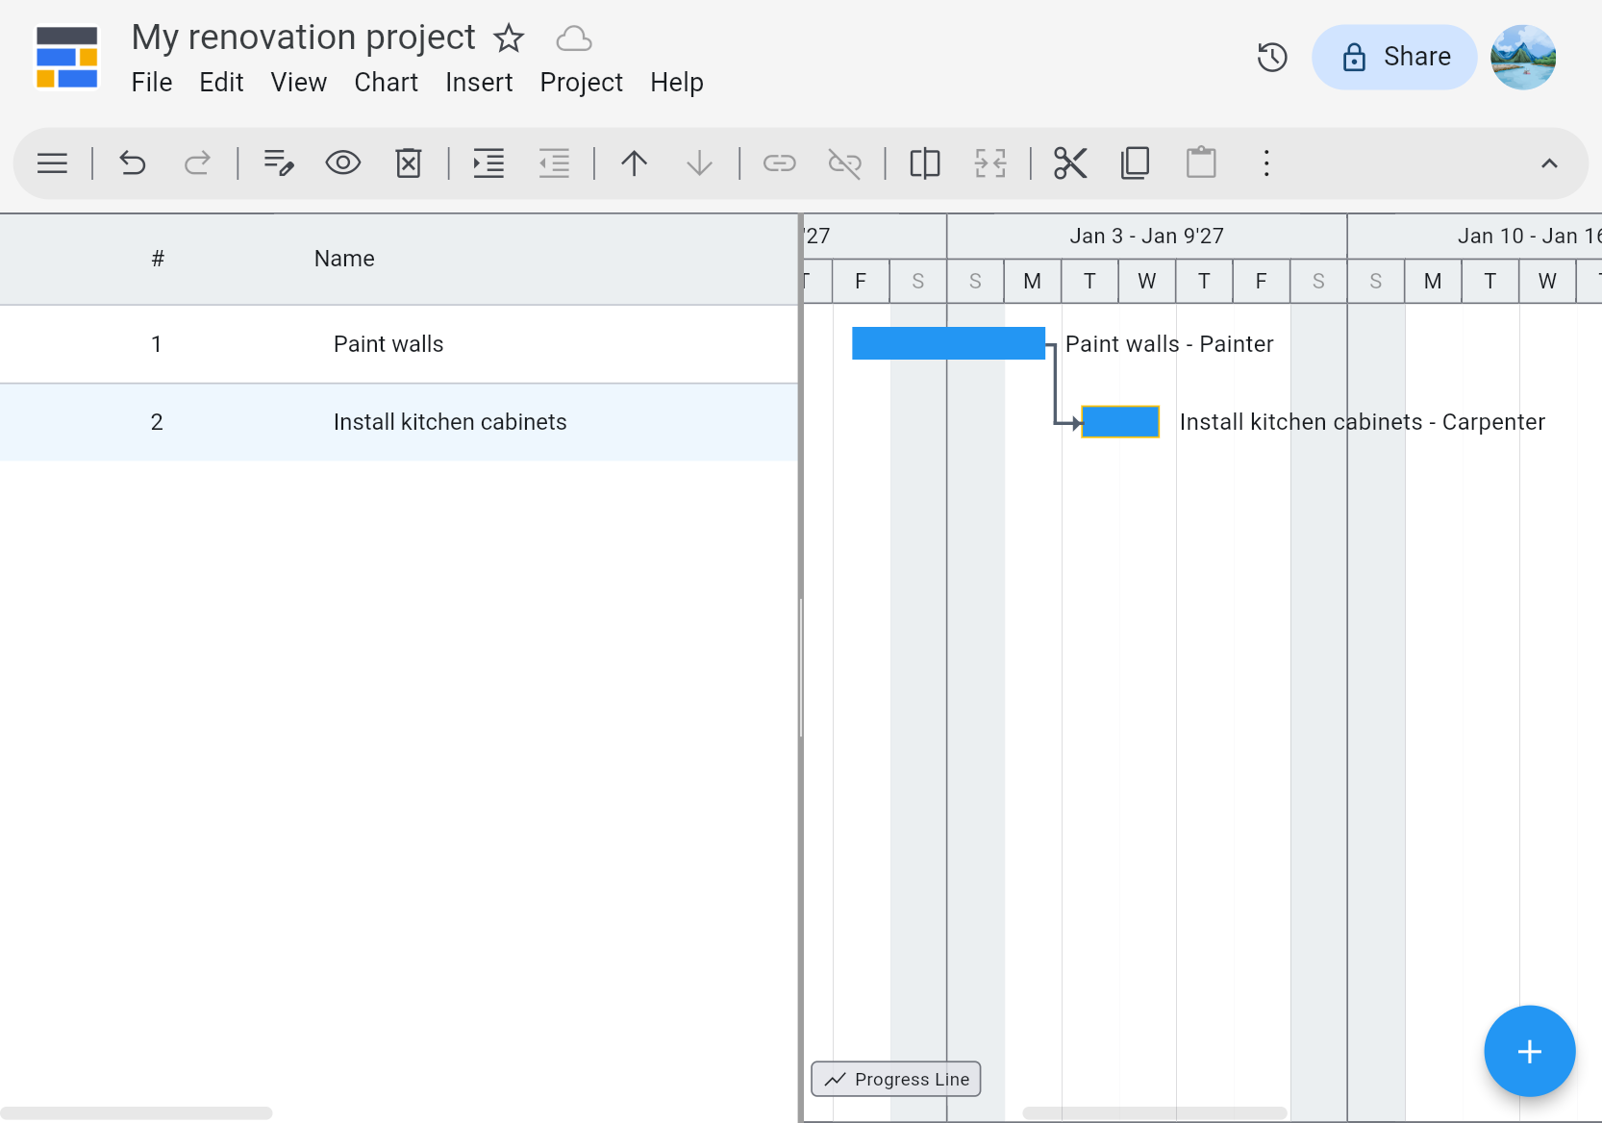Select the Delete task icon
Screen dimensions: 1602x1123
(408, 162)
